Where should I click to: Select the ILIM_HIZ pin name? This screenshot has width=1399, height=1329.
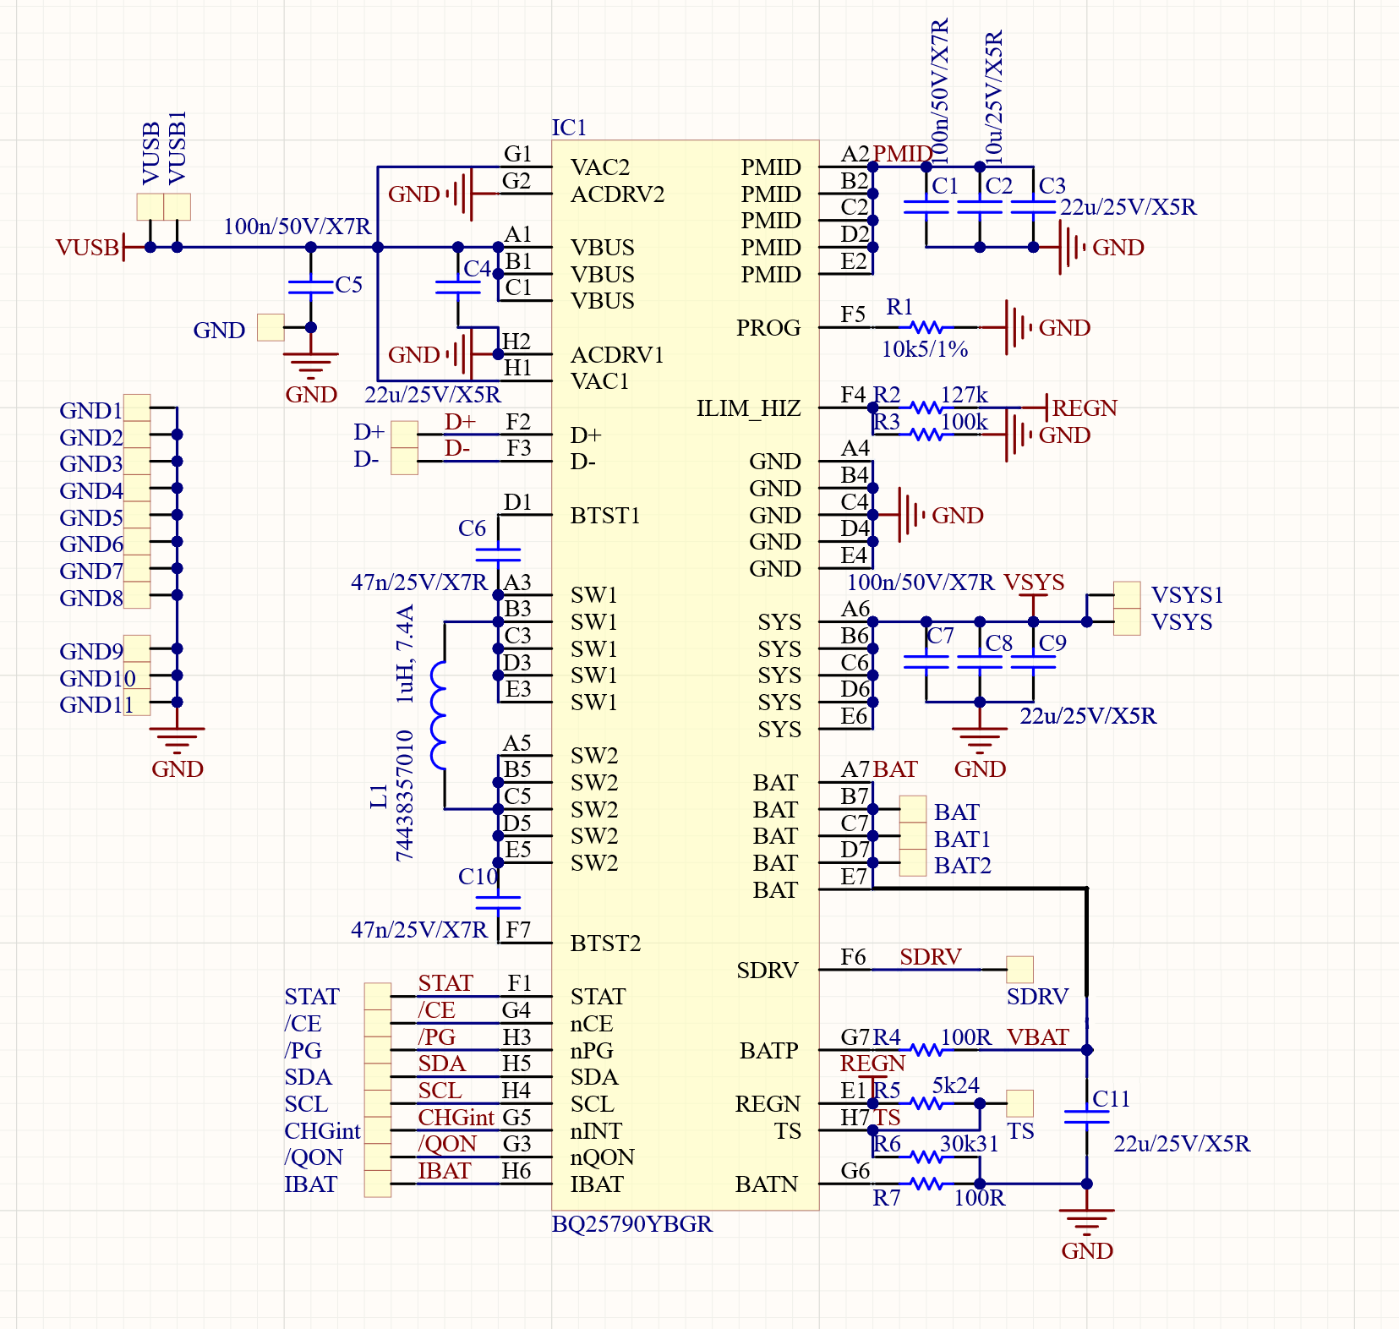pyautogui.click(x=748, y=408)
